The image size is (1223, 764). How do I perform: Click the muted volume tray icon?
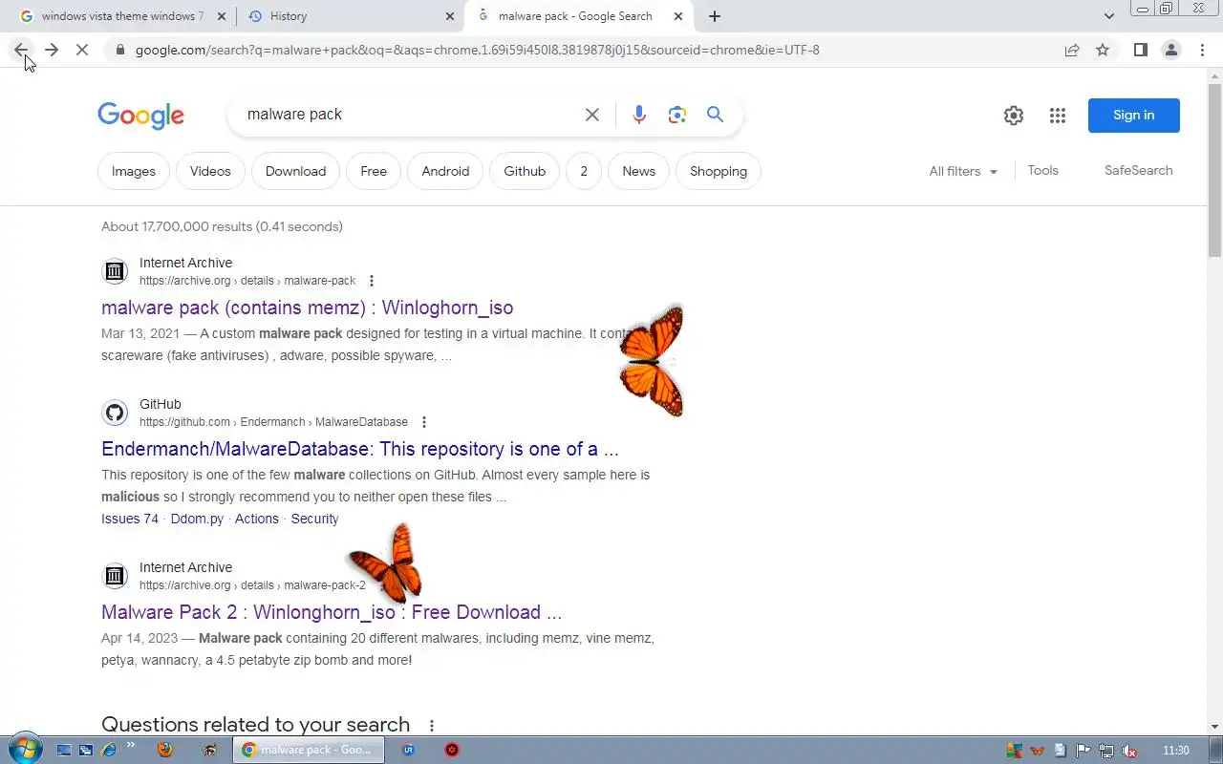tap(1130, 751)
